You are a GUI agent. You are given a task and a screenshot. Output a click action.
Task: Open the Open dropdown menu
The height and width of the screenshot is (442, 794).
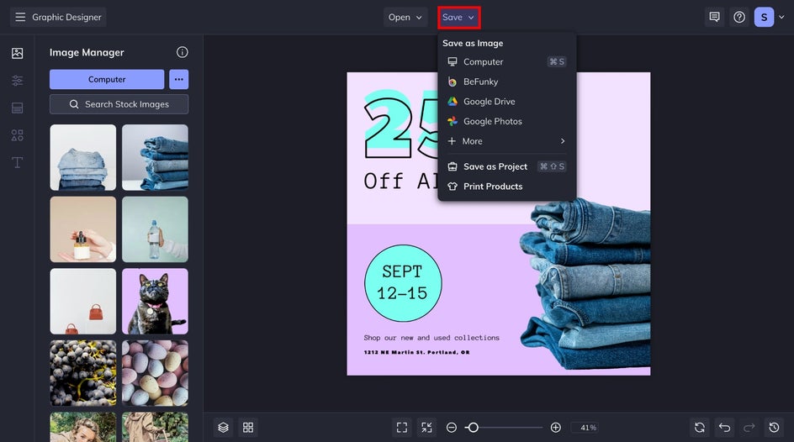[405, 17]
